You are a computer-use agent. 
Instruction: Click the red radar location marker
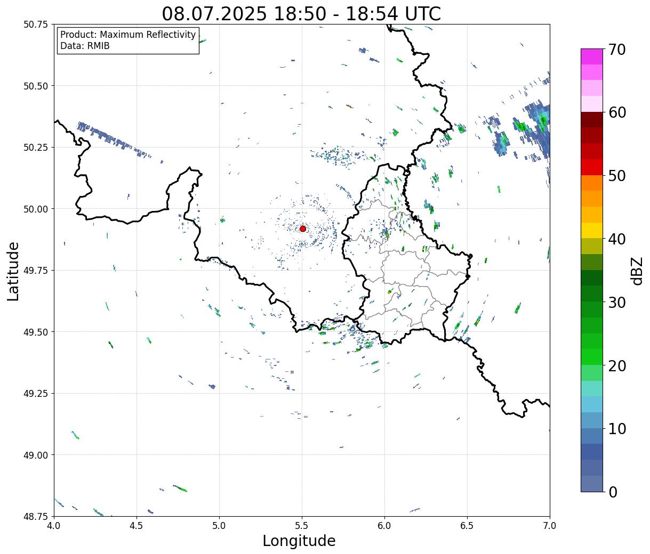[x=303, y=229]
